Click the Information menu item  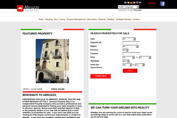(92, 19)
